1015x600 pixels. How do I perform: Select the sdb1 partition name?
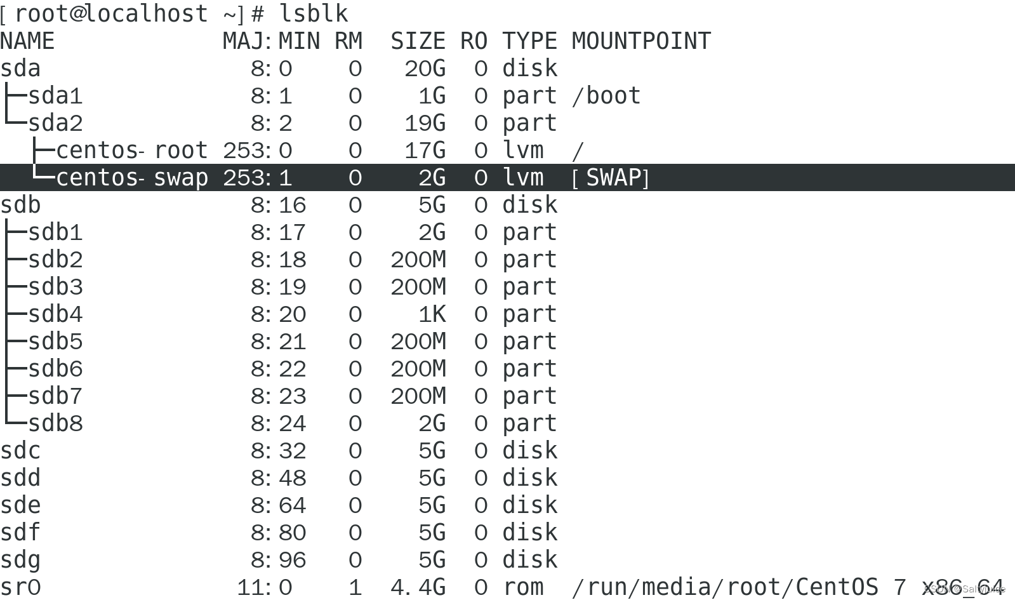tap(55, 232)
